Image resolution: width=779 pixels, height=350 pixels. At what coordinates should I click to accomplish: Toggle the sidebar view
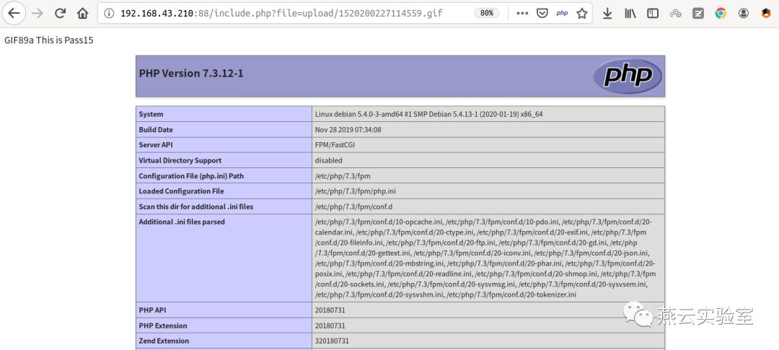coord(653,14)
